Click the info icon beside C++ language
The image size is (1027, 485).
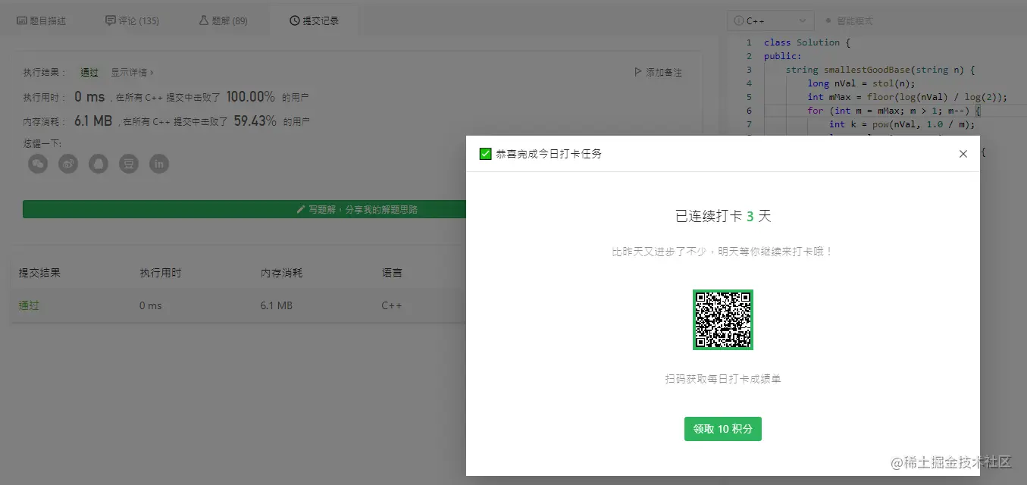[x=739, y=21]
